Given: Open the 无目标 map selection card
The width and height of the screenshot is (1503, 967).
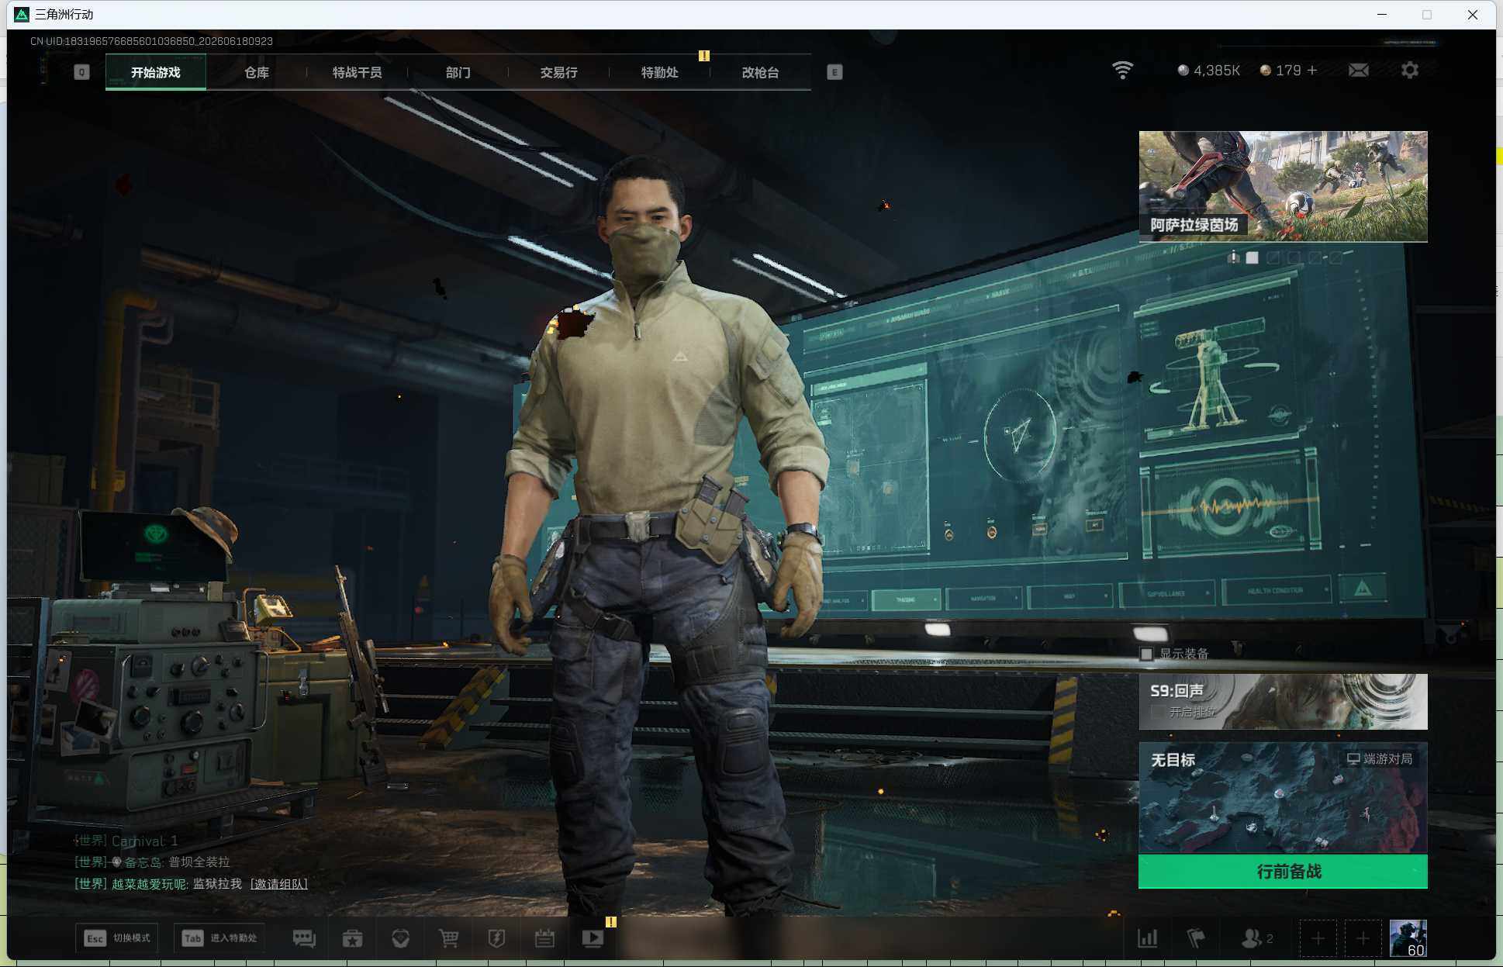Looking at the screenshot, I should (x=1283, y=798).
